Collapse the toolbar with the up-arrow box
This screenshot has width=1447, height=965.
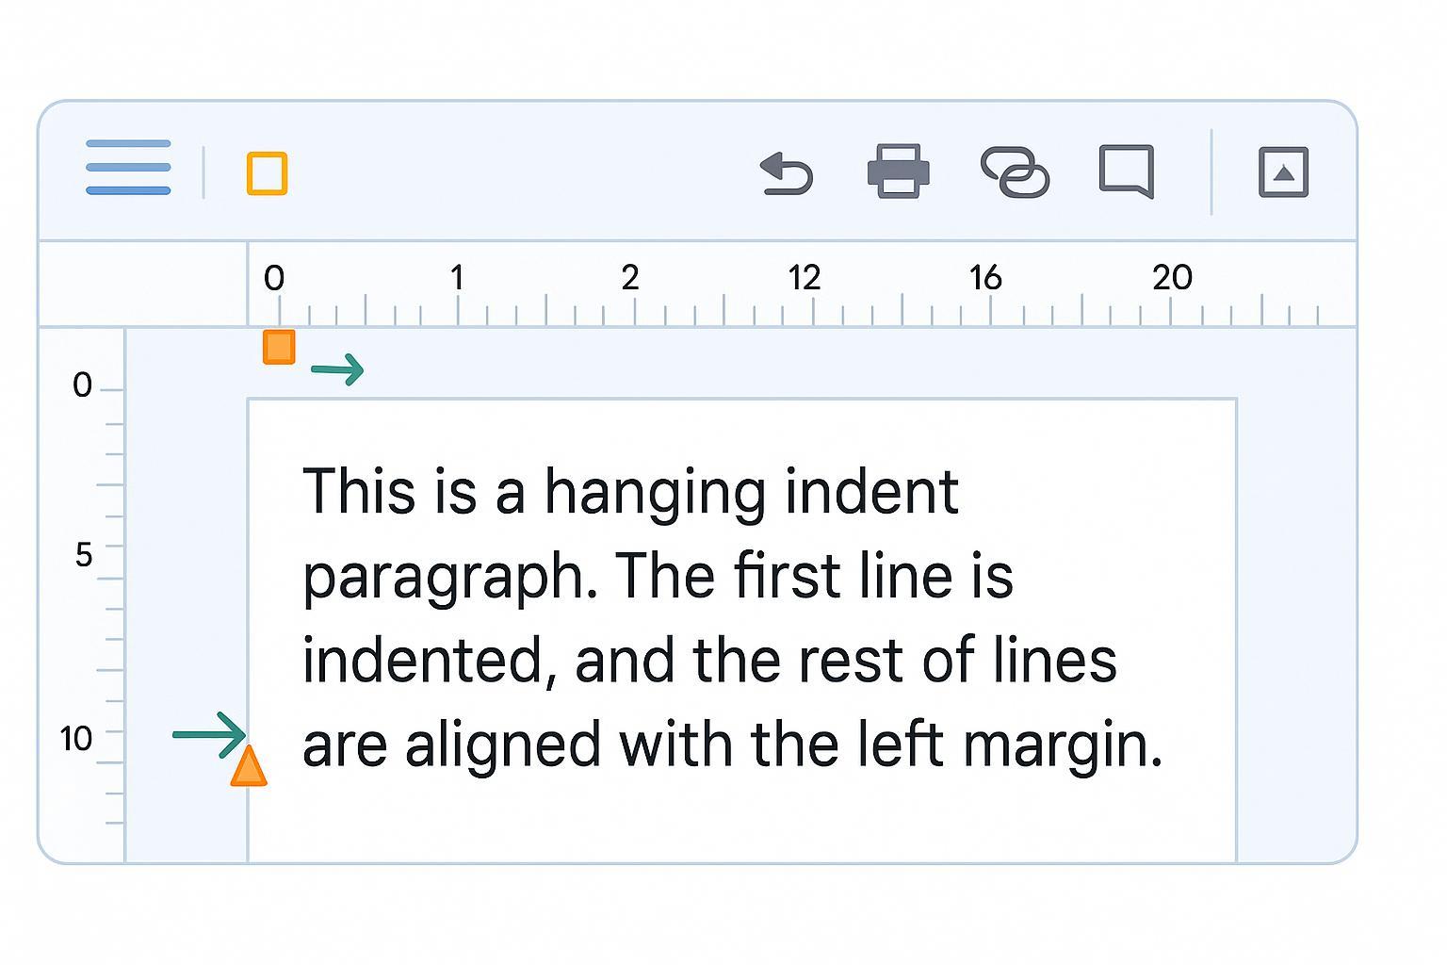1283,172
